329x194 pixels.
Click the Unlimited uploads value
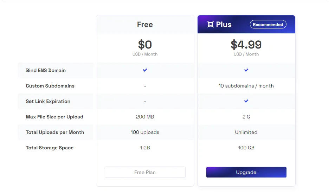point(246,132)
